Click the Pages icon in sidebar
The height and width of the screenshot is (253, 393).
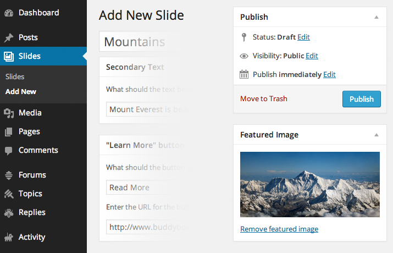click(x=9, y=132)
